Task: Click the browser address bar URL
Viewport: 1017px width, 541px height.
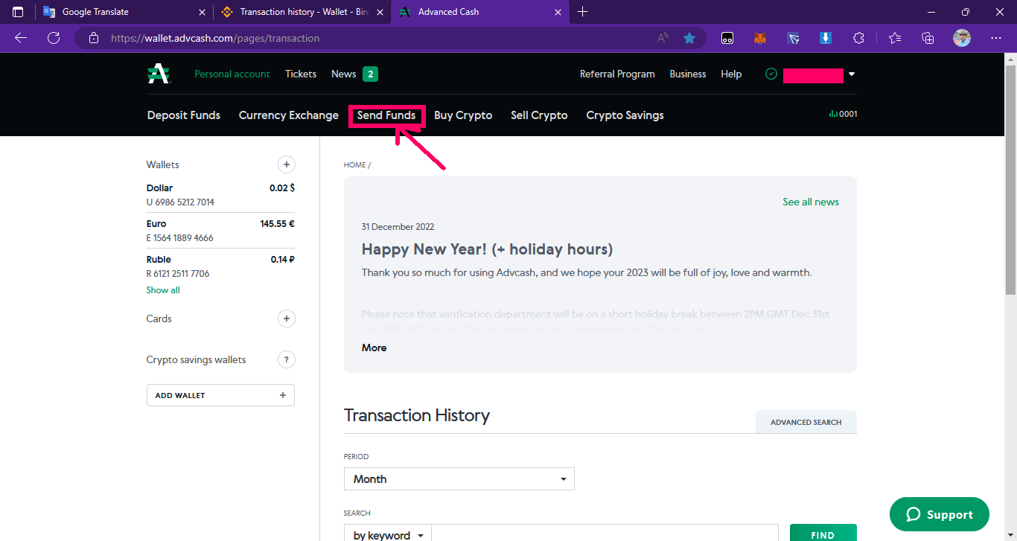Action: click(x=215, y=38)
